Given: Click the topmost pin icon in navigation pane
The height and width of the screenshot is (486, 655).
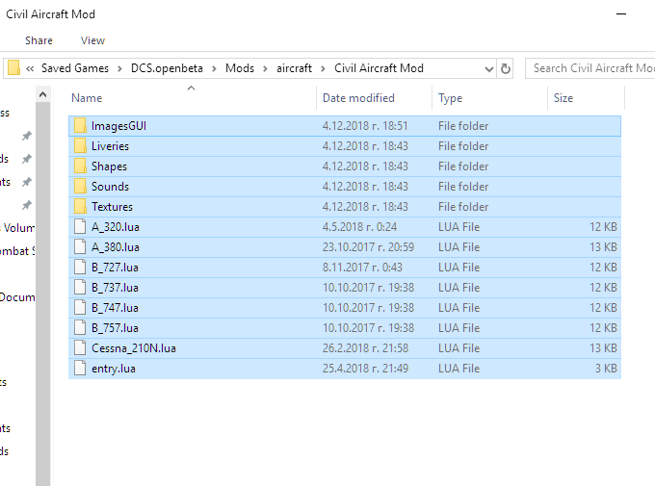Looking at the screenshot, I should point(27,136).
